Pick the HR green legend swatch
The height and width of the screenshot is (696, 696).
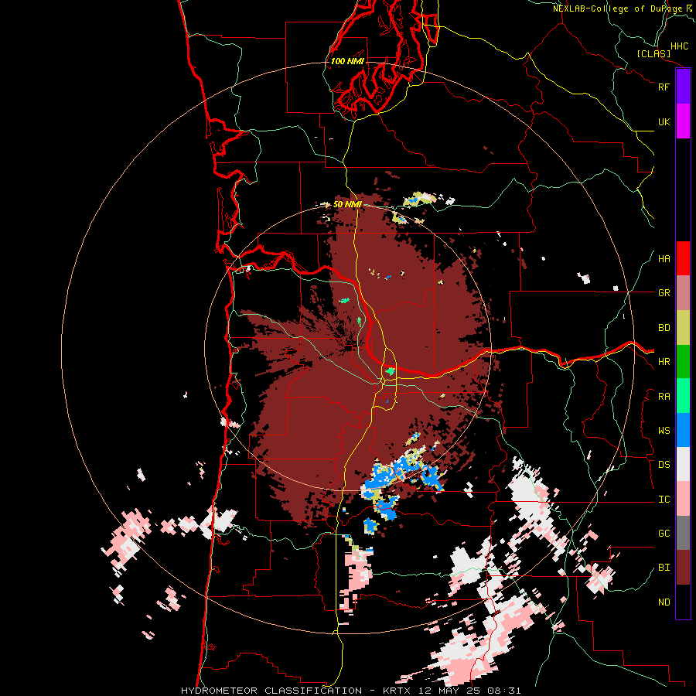(x=683, y=362)
